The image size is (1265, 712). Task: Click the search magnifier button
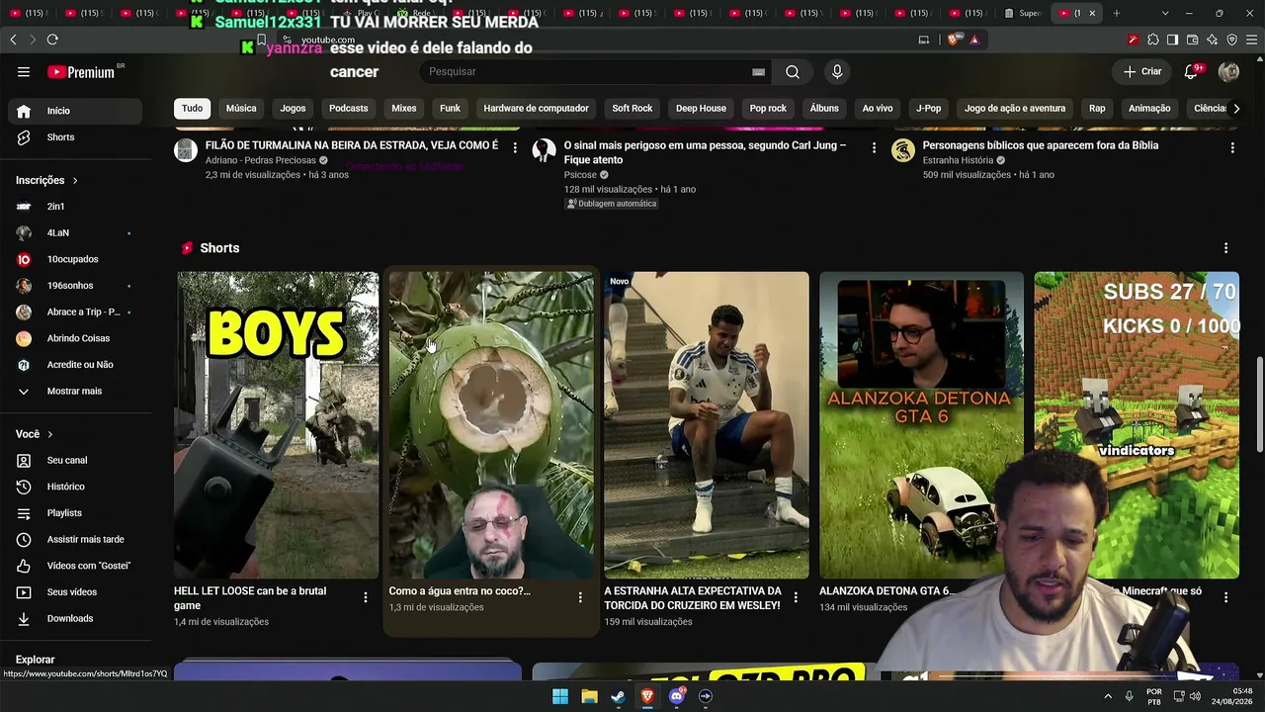[x=792, y=72]
